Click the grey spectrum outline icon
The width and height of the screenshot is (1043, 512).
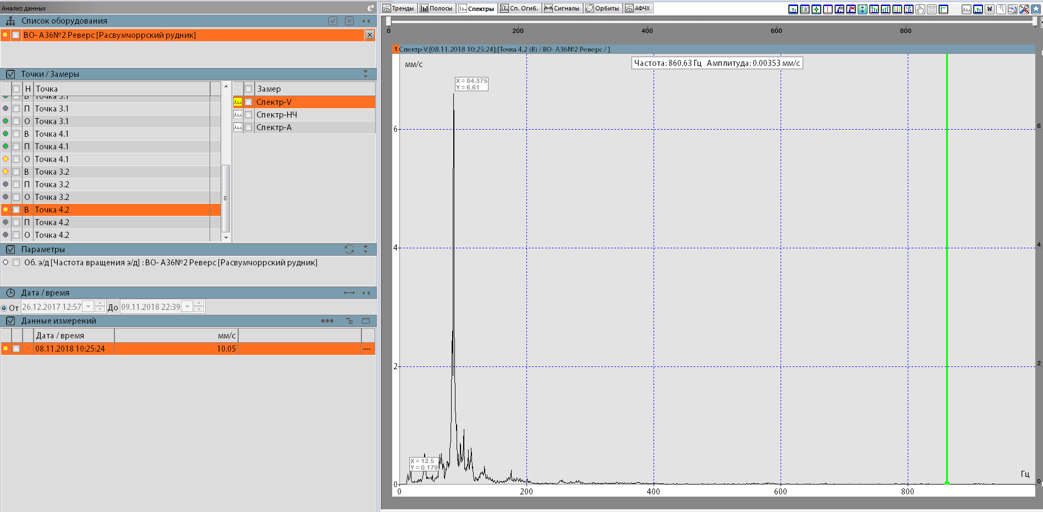967,9
